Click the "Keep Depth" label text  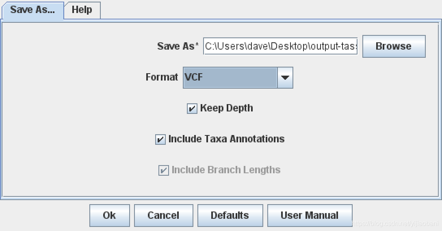pyautogui.click(x=226, y=108)
